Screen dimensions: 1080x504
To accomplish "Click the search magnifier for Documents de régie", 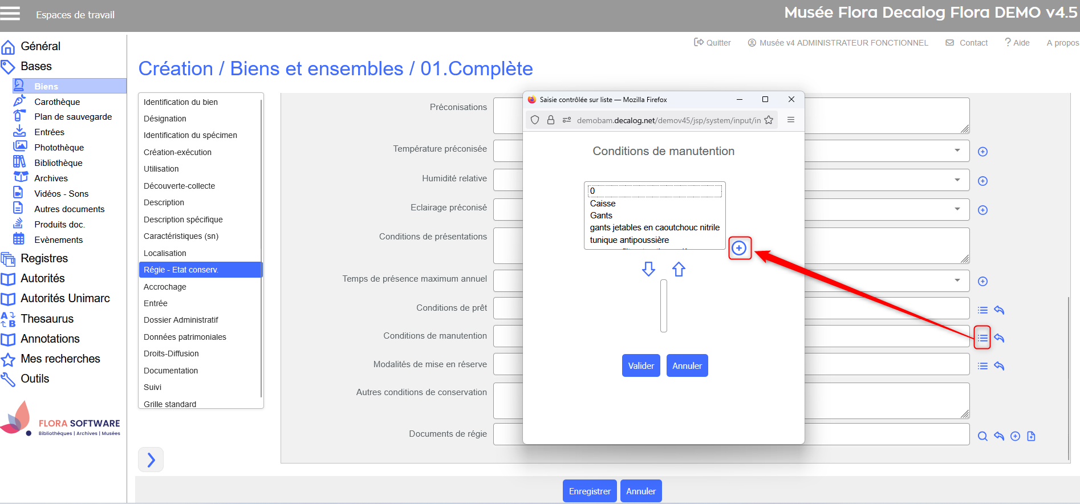I will pos(982,436).
